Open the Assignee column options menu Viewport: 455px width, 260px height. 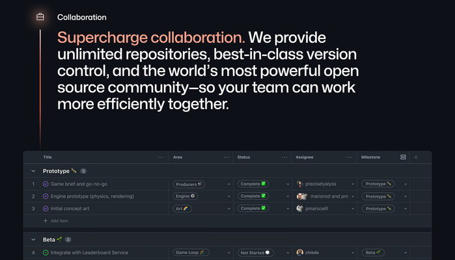coord(350,157)
